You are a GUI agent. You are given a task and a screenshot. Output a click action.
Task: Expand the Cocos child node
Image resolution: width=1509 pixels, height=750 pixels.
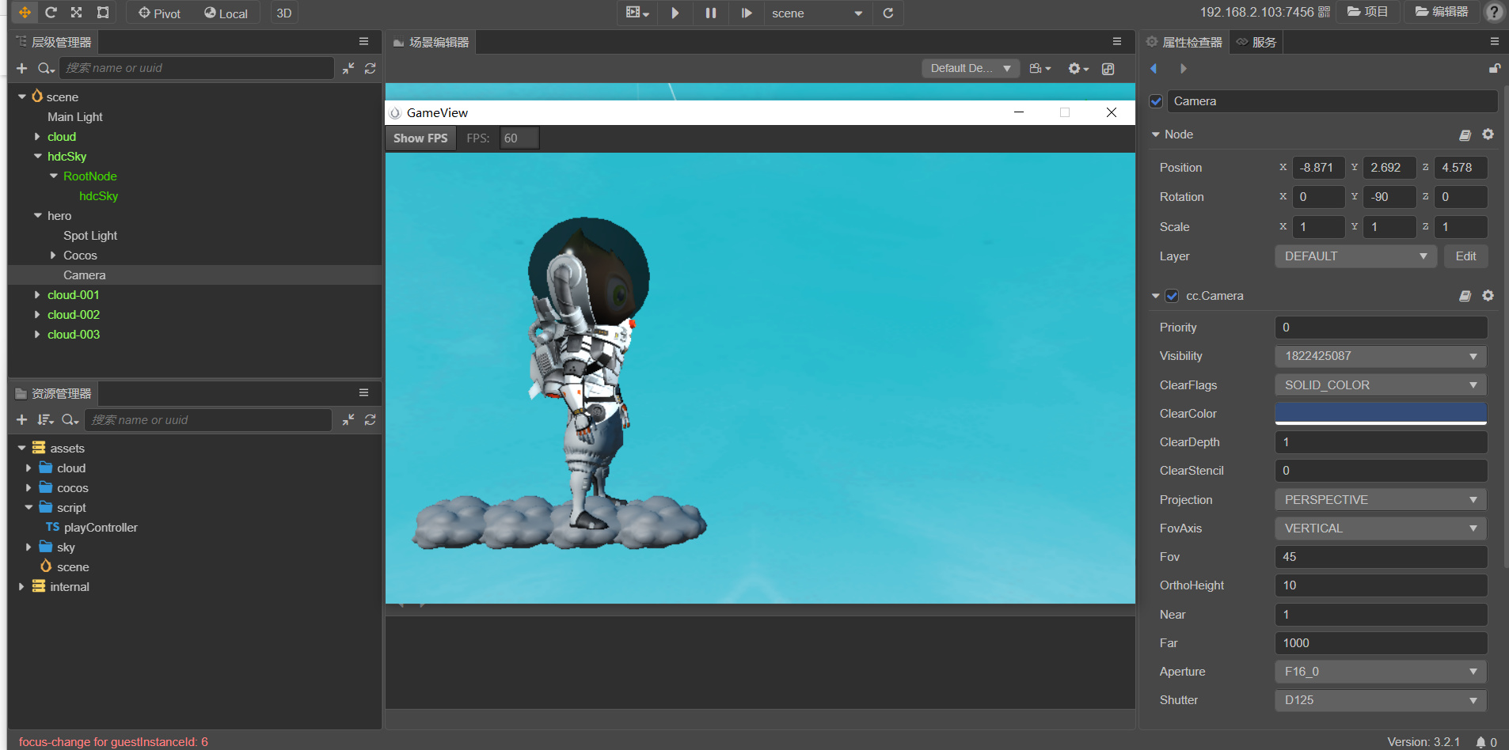pyautogui.click(x=53, y=256)
